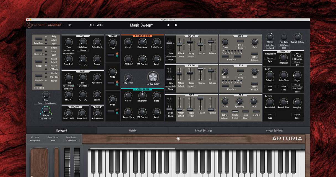Click the VCO 1 Metalizer knob

(83, 42)
